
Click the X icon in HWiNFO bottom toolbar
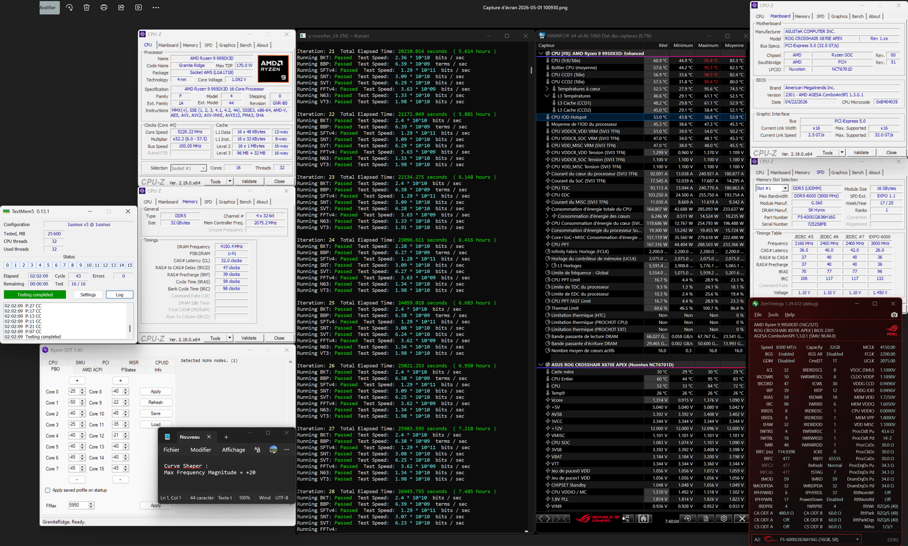[x=742, y=519]
